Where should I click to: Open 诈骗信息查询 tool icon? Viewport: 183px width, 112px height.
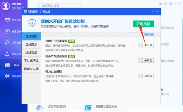pyautogui.click(x=40, y=108)
